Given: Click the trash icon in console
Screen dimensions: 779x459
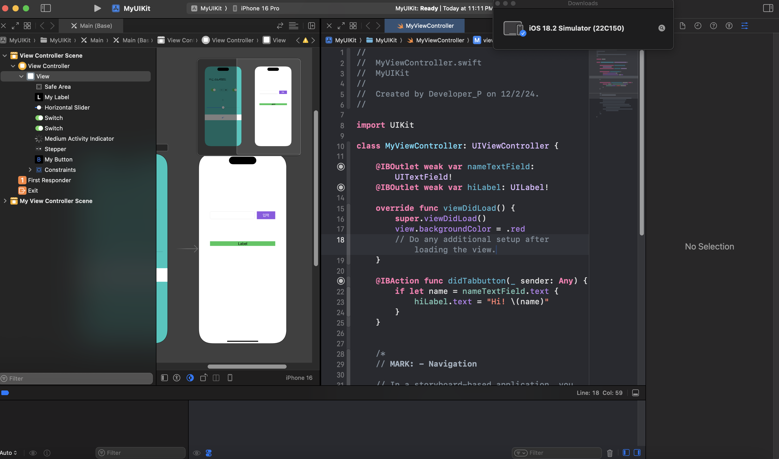Looking at the screenshot, I should 609,453.
